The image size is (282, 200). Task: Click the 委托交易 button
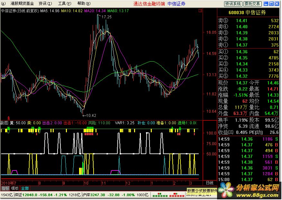pyautogui.click(x=252, y=4)
